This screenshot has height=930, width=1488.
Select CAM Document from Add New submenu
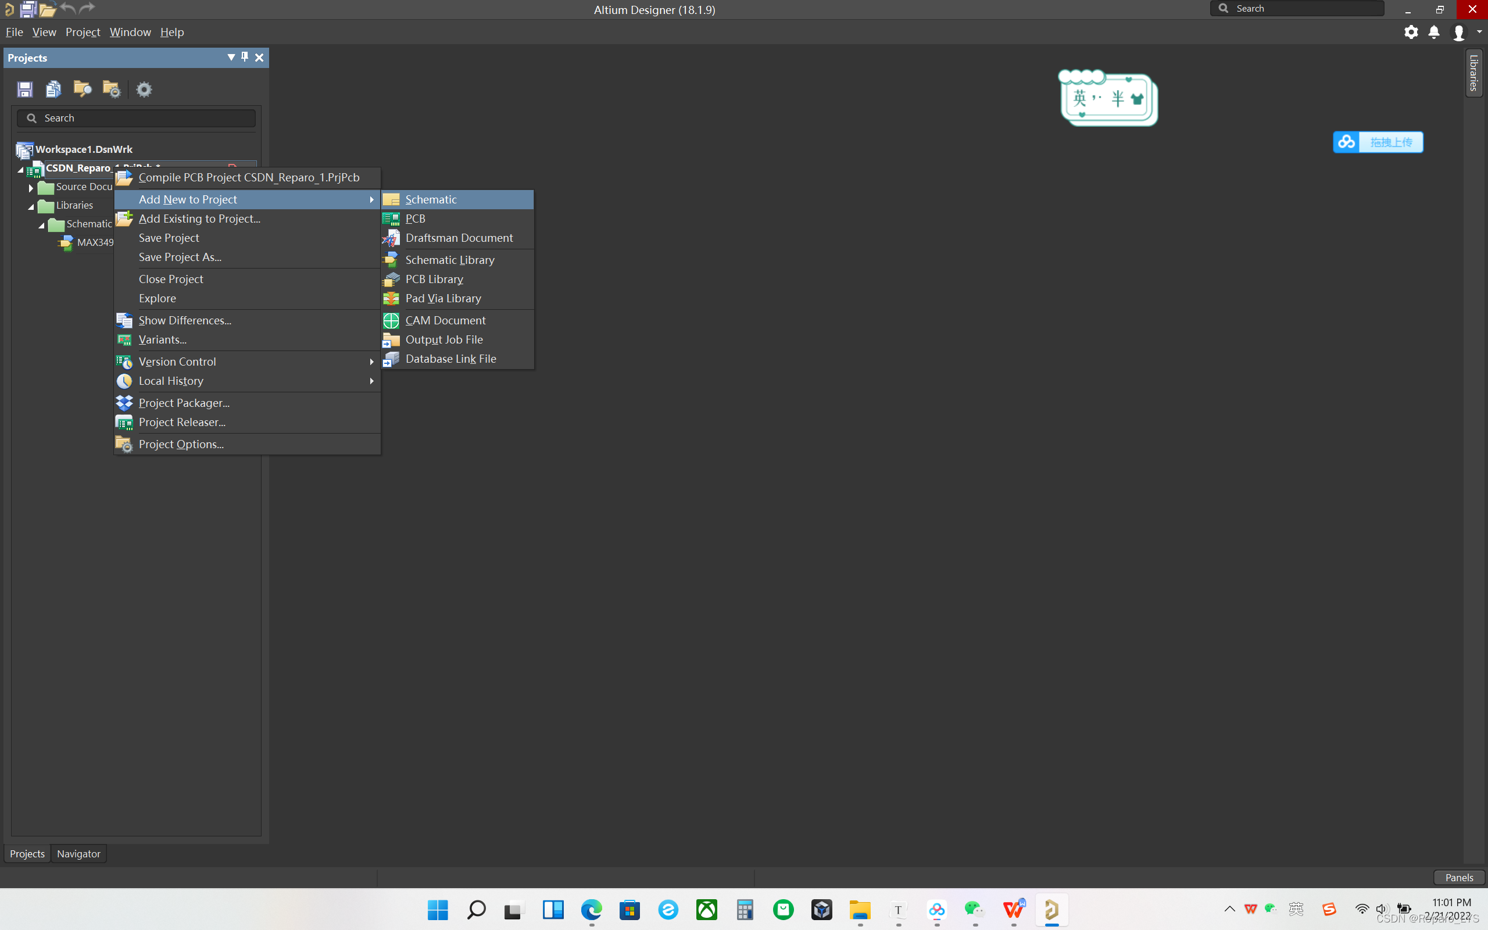445,319
